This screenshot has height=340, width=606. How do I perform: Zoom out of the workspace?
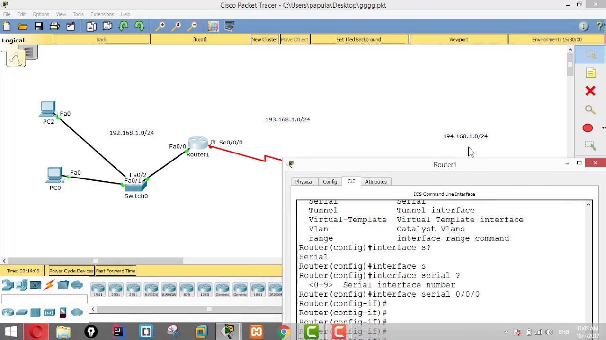[x=193, y=26]
